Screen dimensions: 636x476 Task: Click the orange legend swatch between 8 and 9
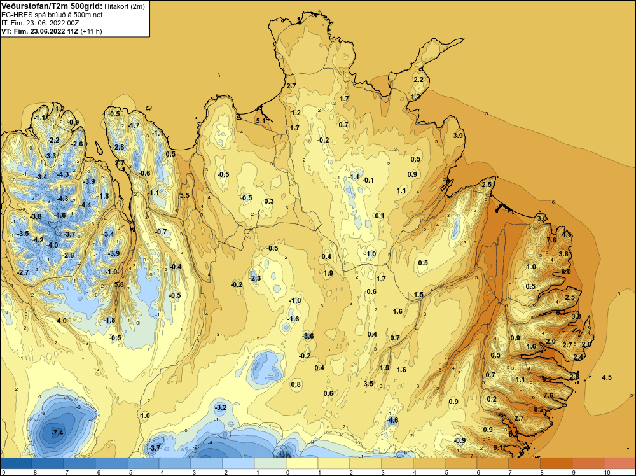(x=556, y=463)
